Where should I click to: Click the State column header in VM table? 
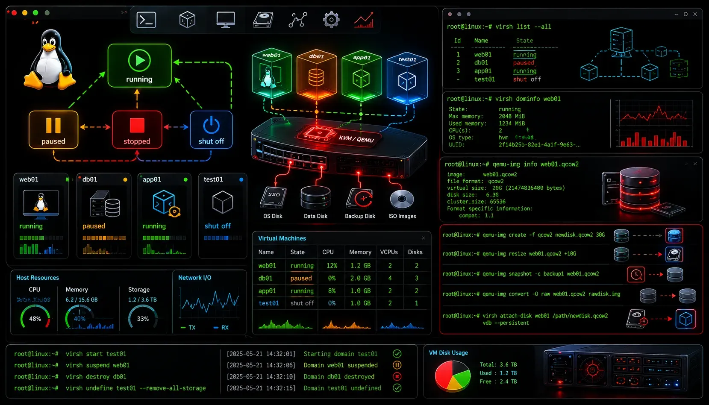pyautogui.click(x=297, y=252)
